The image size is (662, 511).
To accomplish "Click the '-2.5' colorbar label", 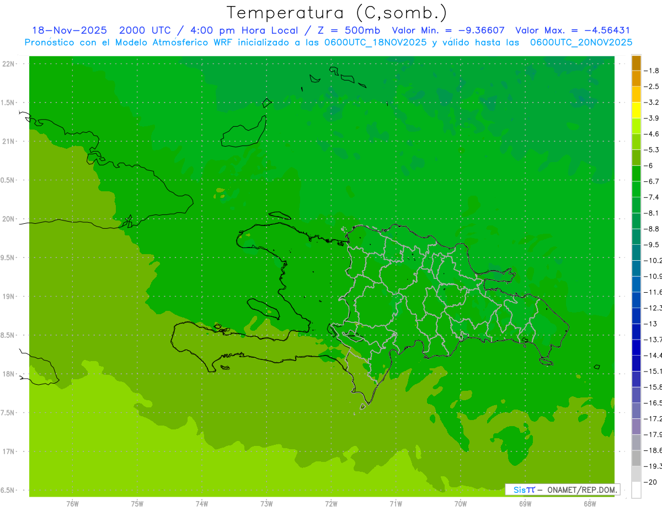I will 652,87.
